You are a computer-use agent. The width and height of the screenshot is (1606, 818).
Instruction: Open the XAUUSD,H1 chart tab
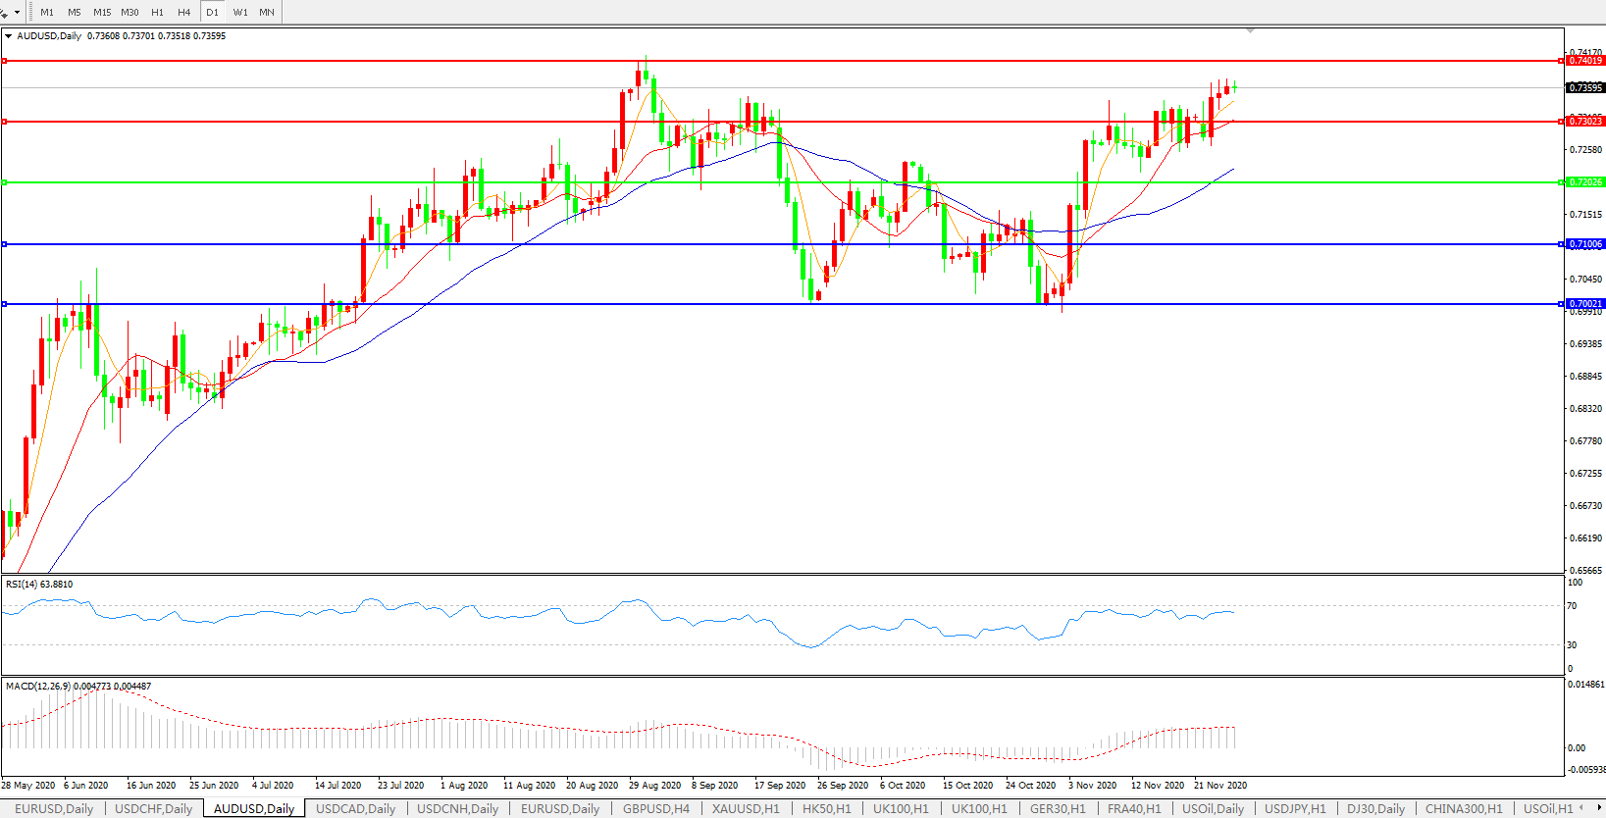tap(746, 809)
